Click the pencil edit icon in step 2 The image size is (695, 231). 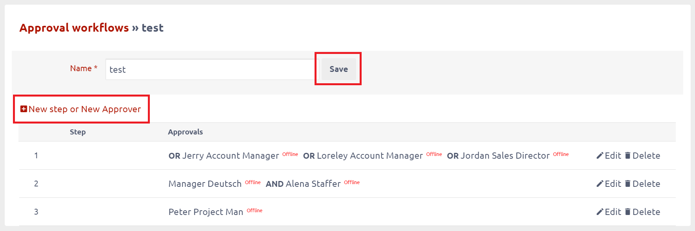pos(600,184)
